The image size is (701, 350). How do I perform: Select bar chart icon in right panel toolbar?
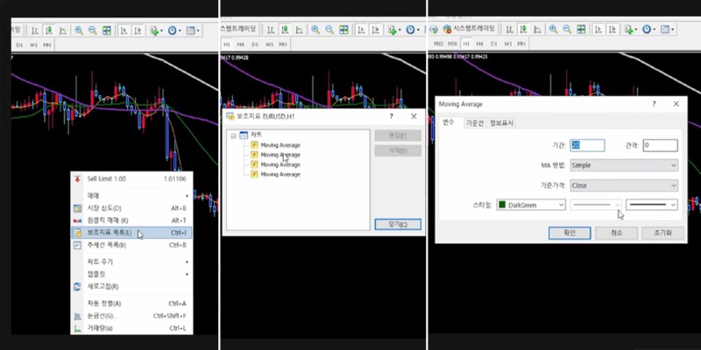pos(509,30)
